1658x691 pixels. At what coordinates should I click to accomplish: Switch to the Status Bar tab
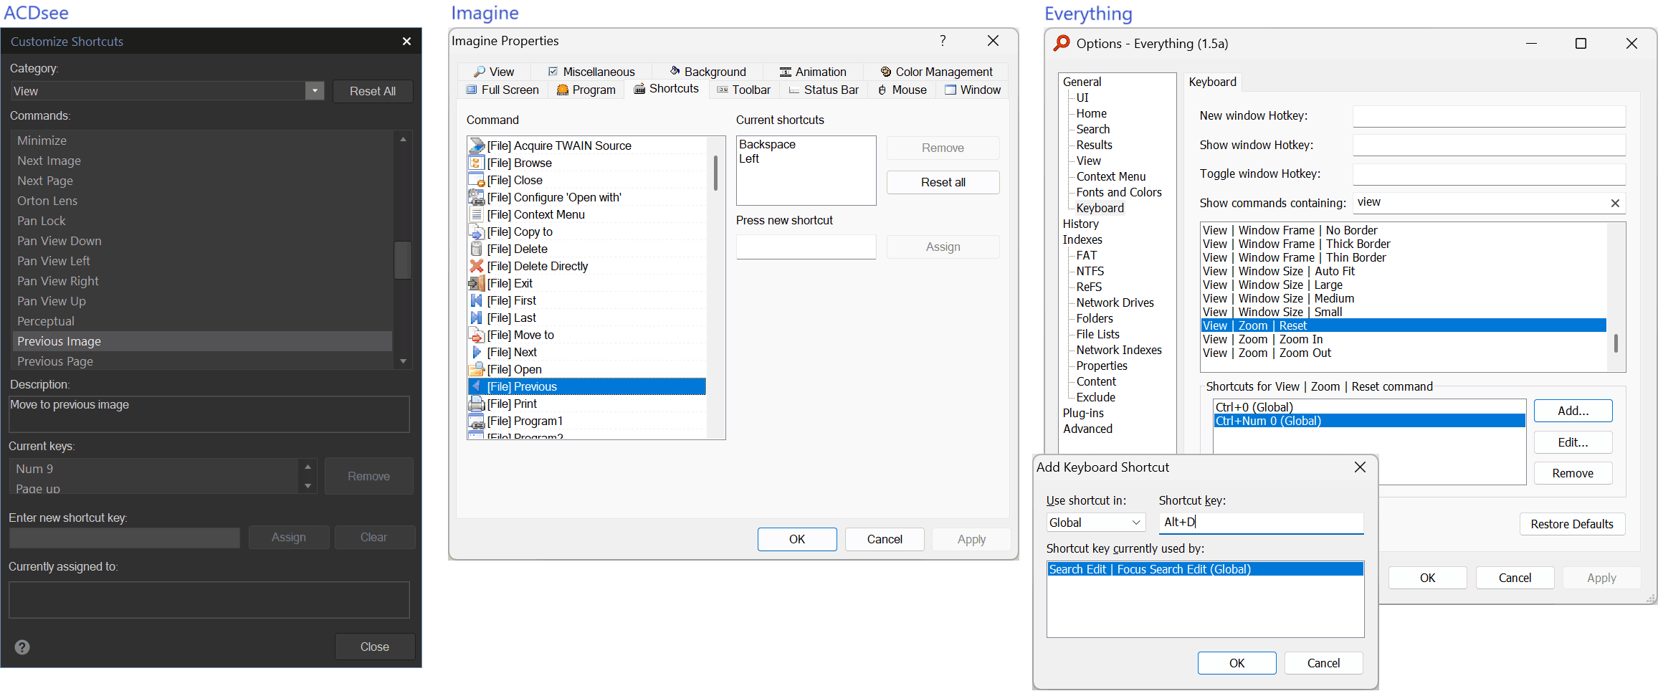point(823,90)
